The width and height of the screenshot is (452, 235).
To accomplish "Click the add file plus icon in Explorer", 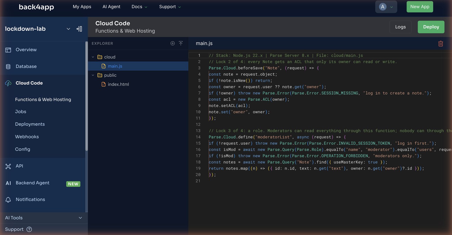I will [x=173, y=43].
